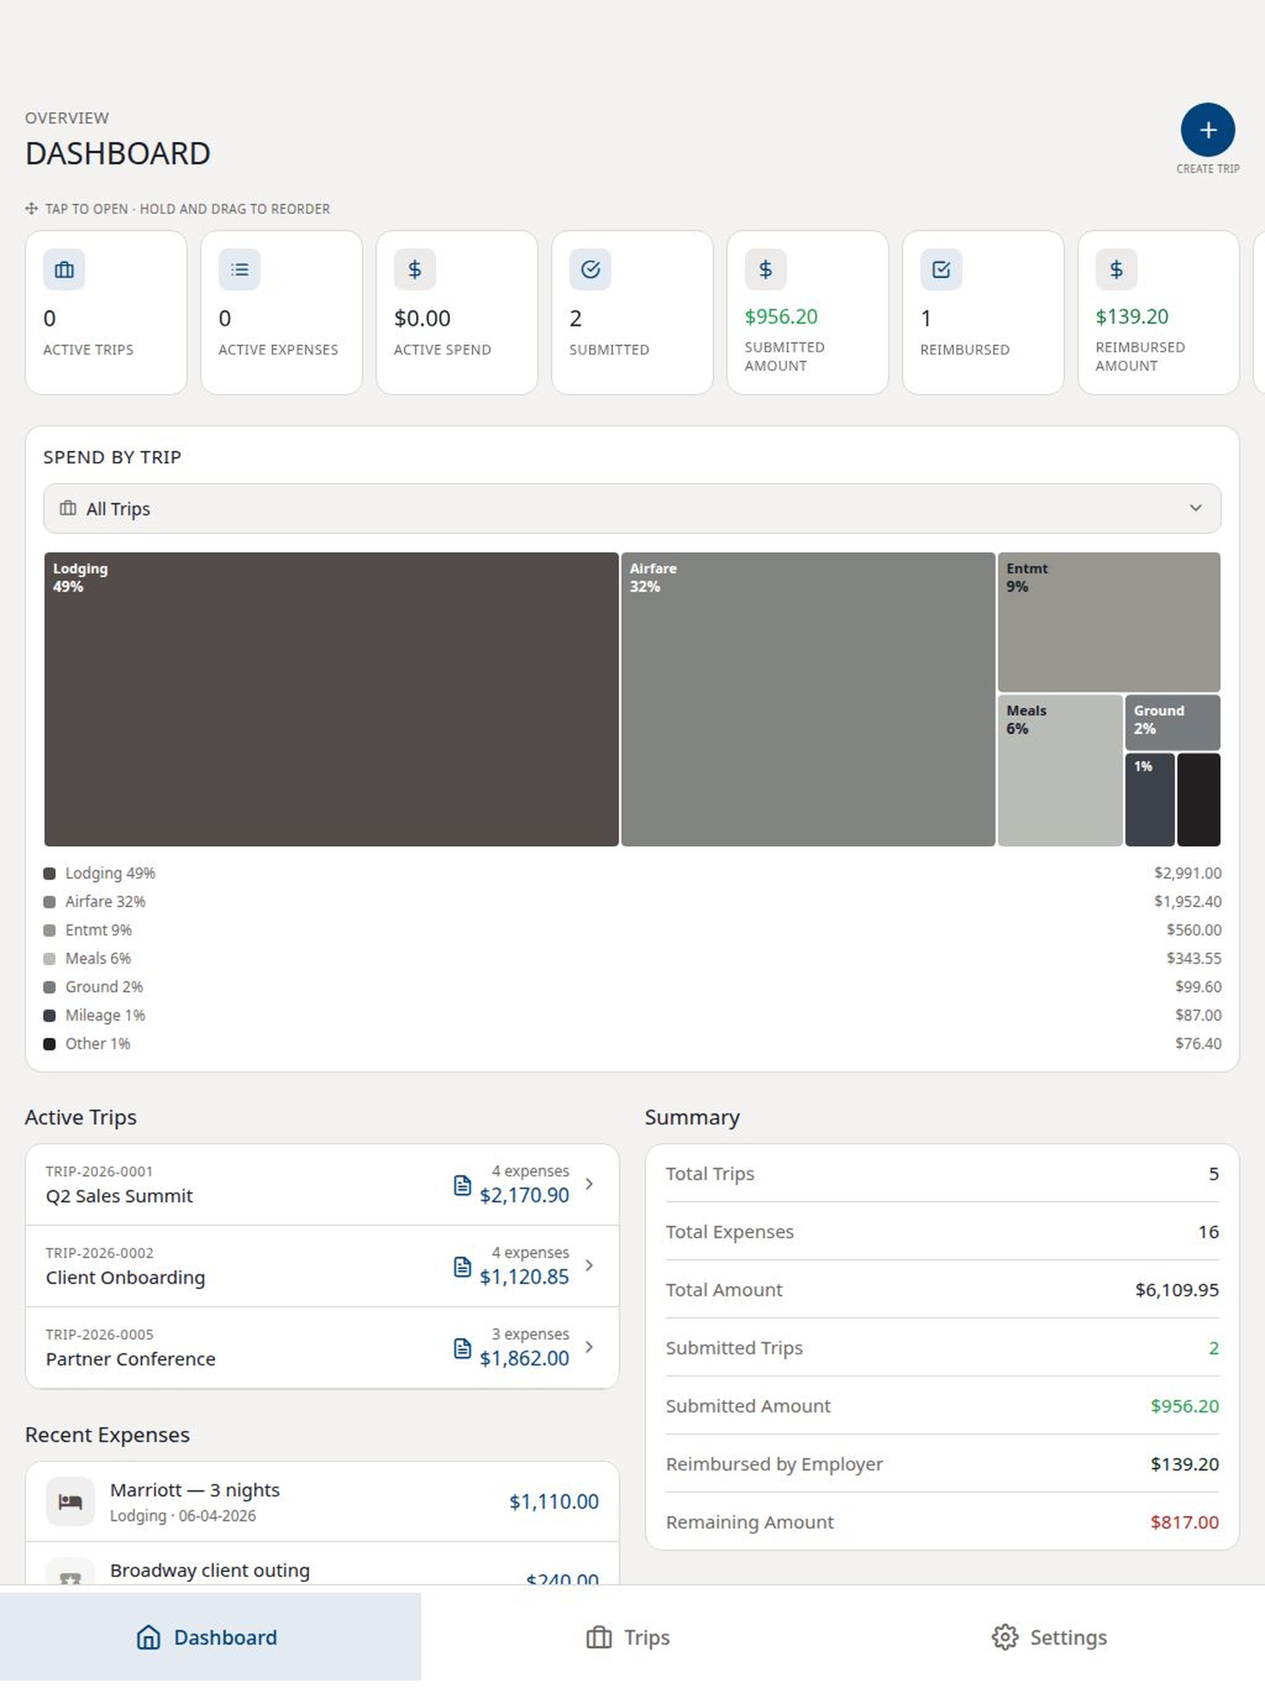Tap the Reimbursed checkbox icon card
Image resolution: width=1265 pixels, height=1688 pixels.
point(983,312)
